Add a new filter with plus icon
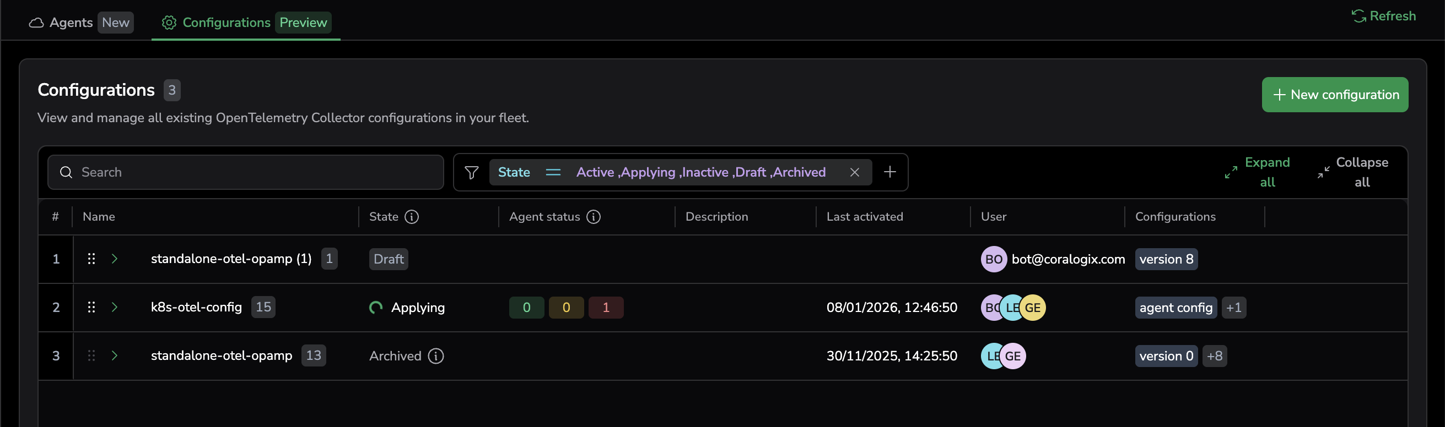This screenshot has width=1445, height=427. pyautogui.click(x=889, y=172)
